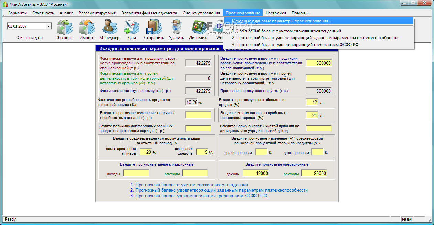Click the profit tax rate field showing 24
This screenshot has width=434, height=225.
(312, 115)
